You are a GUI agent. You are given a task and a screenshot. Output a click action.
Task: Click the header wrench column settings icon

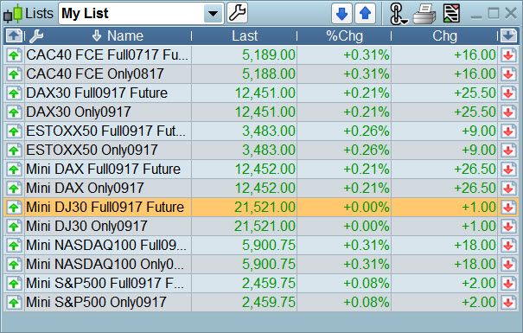[36, 36]
